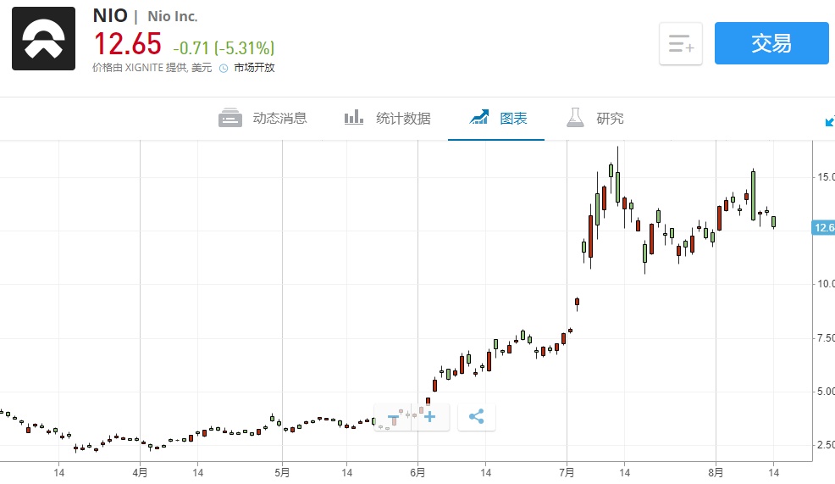Click the 7月 date axis label
Image resolution: width=835 pixels, height=484 pixels.
coord(567,473)
